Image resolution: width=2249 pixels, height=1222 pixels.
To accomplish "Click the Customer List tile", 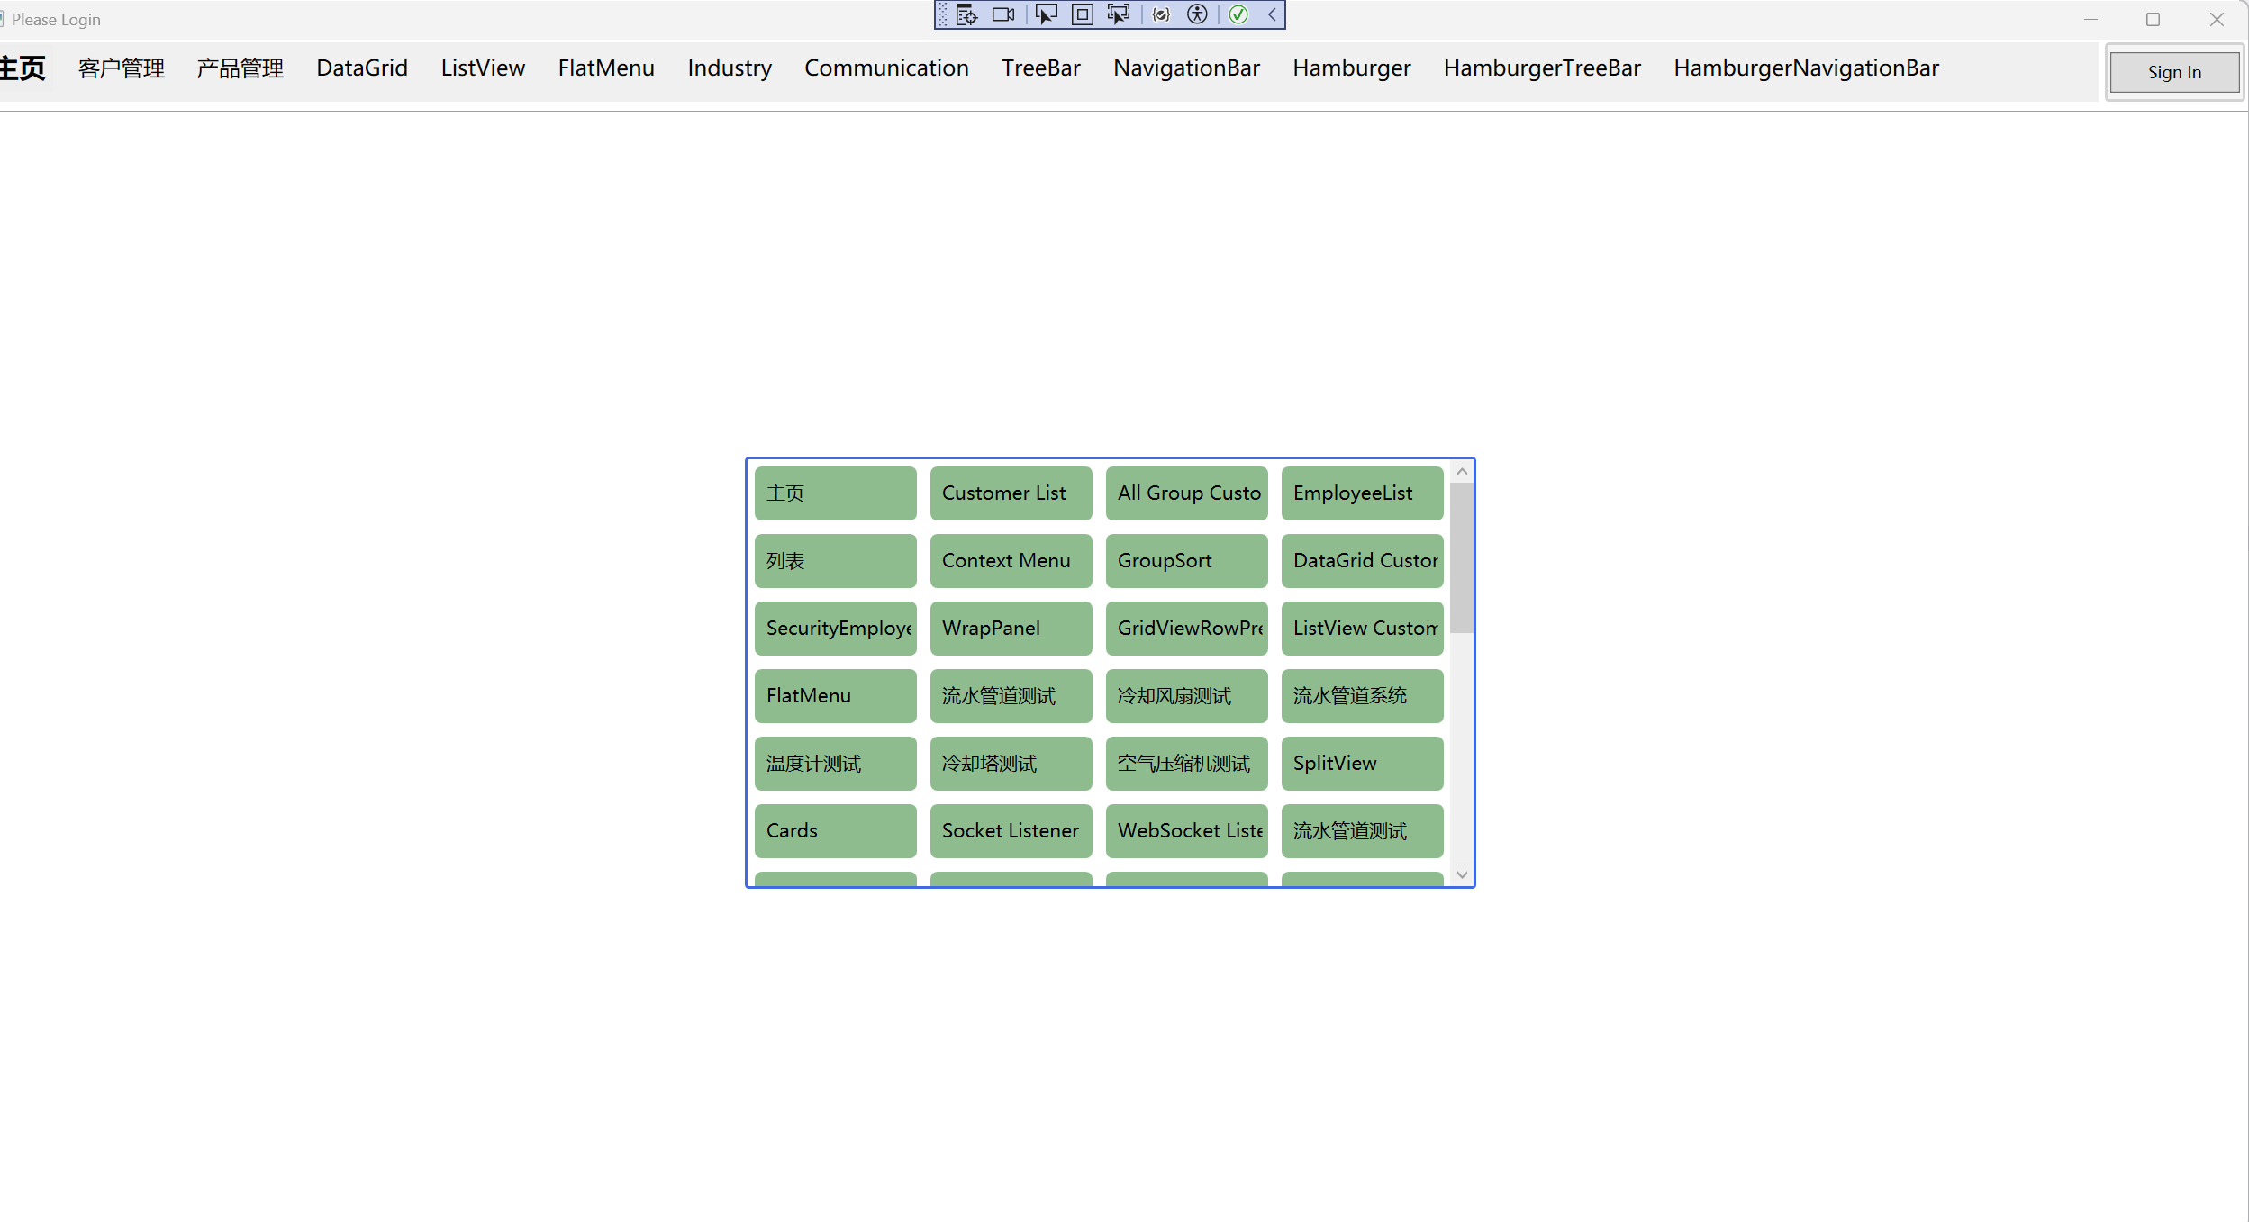I will 1011,493.
